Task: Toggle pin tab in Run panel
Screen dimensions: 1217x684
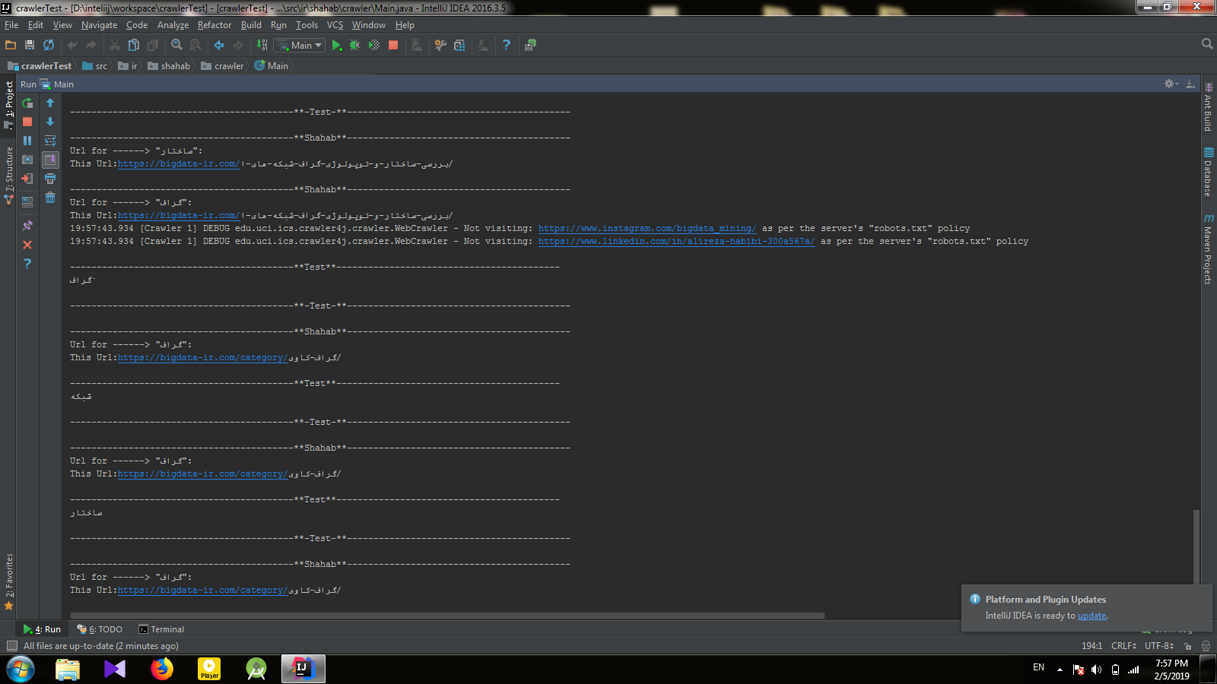Action: [27, 226]
